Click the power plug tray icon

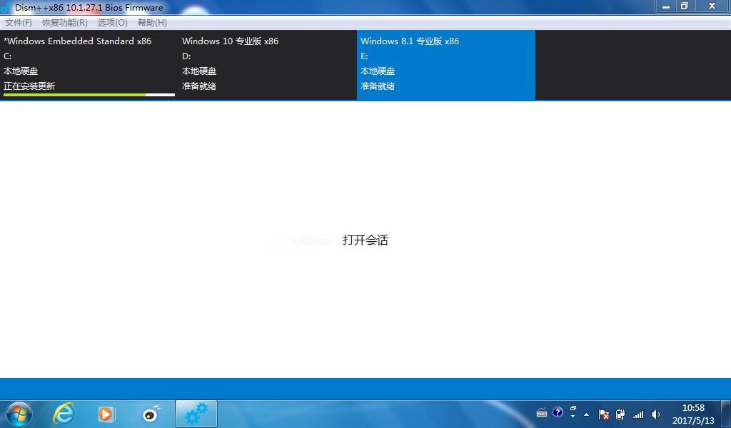point(620,414)
